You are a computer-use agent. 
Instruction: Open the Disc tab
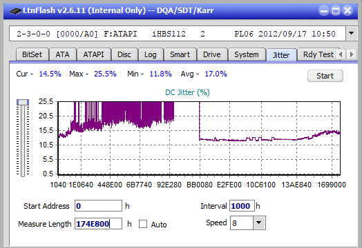(x=124, y=54)
